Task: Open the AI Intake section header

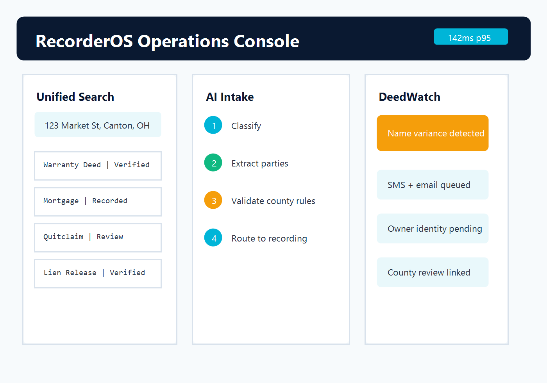Action: pos(230,97)
